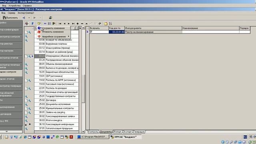This screenshot has width=256, height=144.
Task: Select row 22.01 Роспись по доходам
Action: 56,88
